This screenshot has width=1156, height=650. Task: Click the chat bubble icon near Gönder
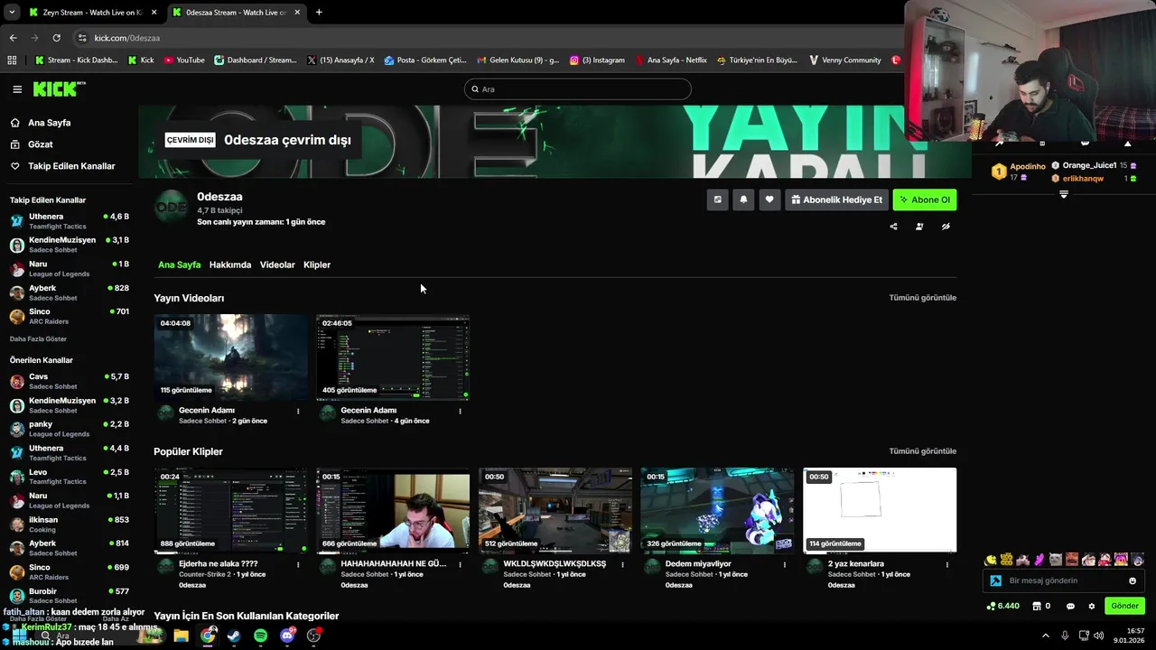pyautogui.click(x=1070, y=607)
